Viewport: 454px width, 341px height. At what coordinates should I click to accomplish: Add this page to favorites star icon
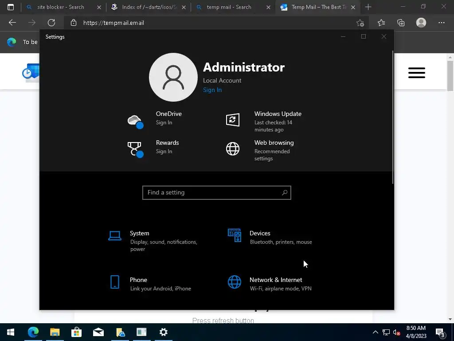360,23
